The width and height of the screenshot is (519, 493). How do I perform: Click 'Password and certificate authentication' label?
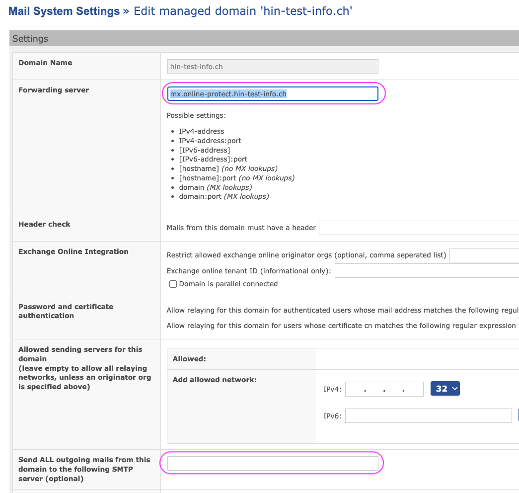tap(66, 311)
